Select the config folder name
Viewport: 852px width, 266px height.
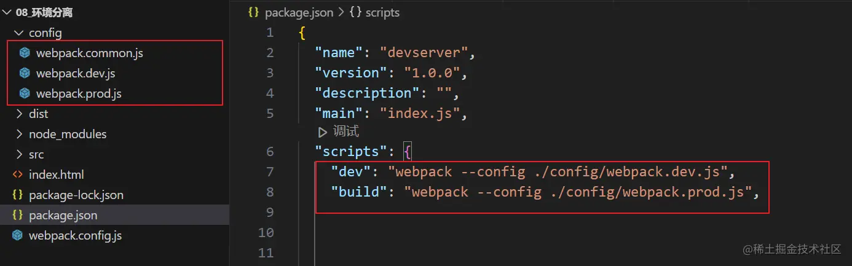[x=45, y=33]
